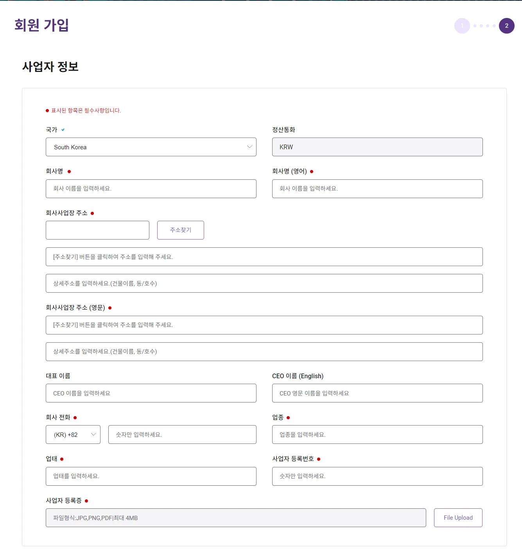This screenshot has width=522, height=549.
Task: Open the South Korea country dropdown
Action: coord(151,147)
